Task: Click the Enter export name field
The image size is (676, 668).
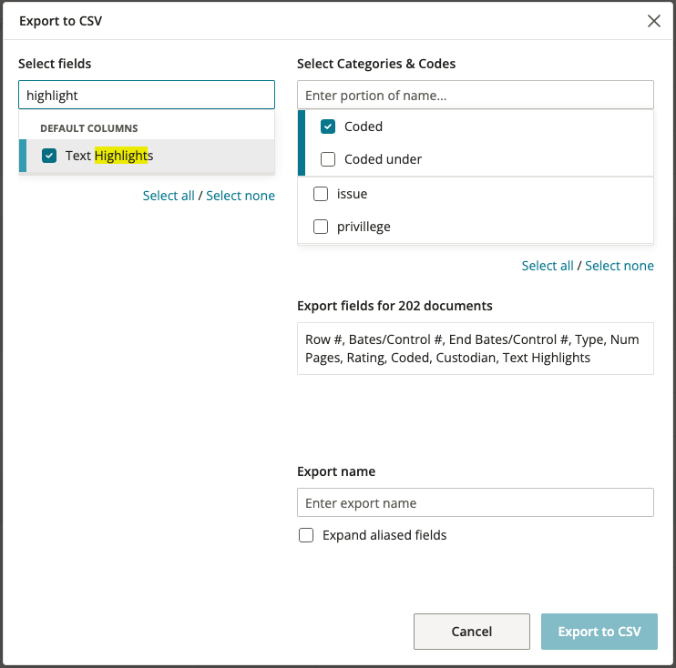Action: [x=475, y=502]
